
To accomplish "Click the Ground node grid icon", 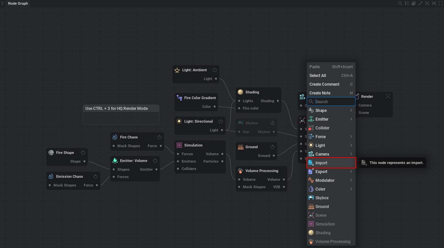I will (240, 147).
